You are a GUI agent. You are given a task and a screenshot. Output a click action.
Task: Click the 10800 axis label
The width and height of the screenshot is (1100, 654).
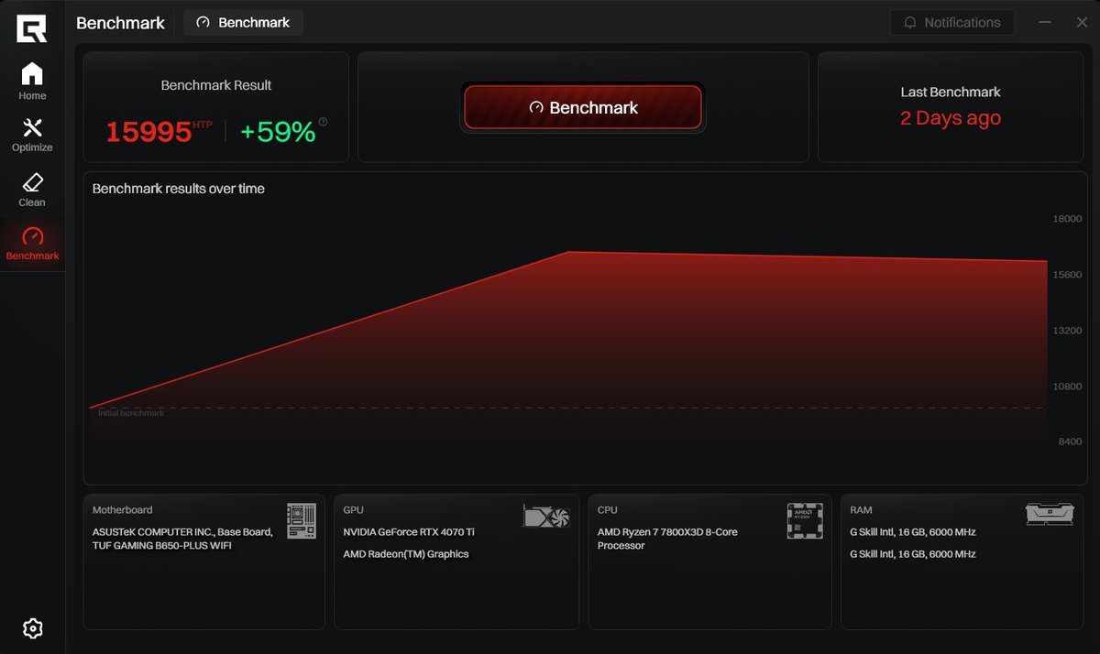point(1065,387)
